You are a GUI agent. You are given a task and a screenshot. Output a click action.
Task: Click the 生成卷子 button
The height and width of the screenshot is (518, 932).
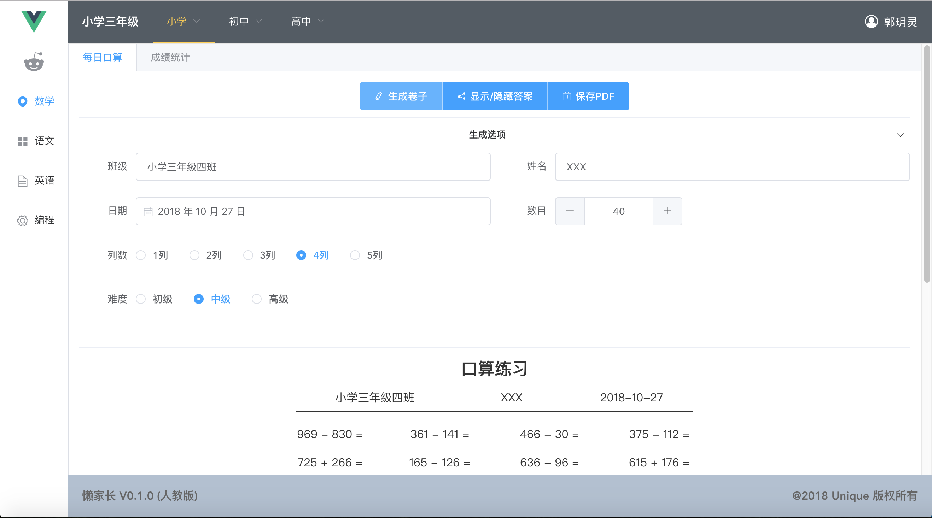[x=401, y=96]
